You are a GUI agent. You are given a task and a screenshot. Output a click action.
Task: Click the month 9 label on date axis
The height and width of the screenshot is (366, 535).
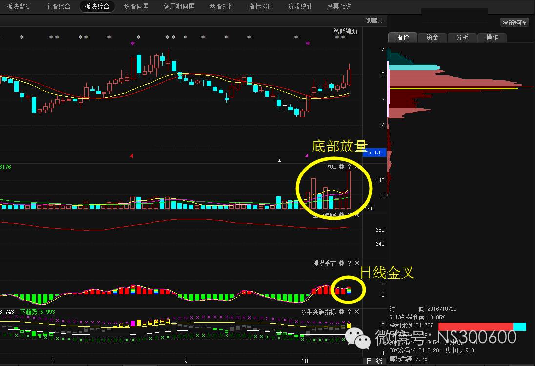click(186, 361)
